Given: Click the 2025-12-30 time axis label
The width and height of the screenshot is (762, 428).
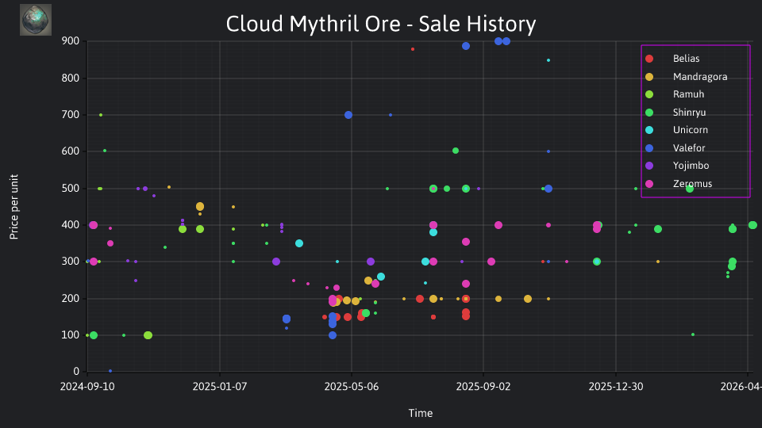Looking at the screenshot, I should pos(616,387).
